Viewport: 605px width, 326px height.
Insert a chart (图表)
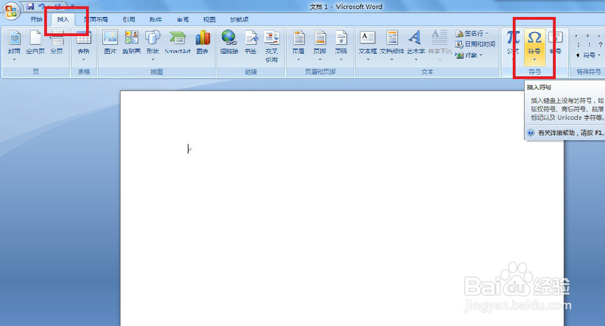(203, 42)
